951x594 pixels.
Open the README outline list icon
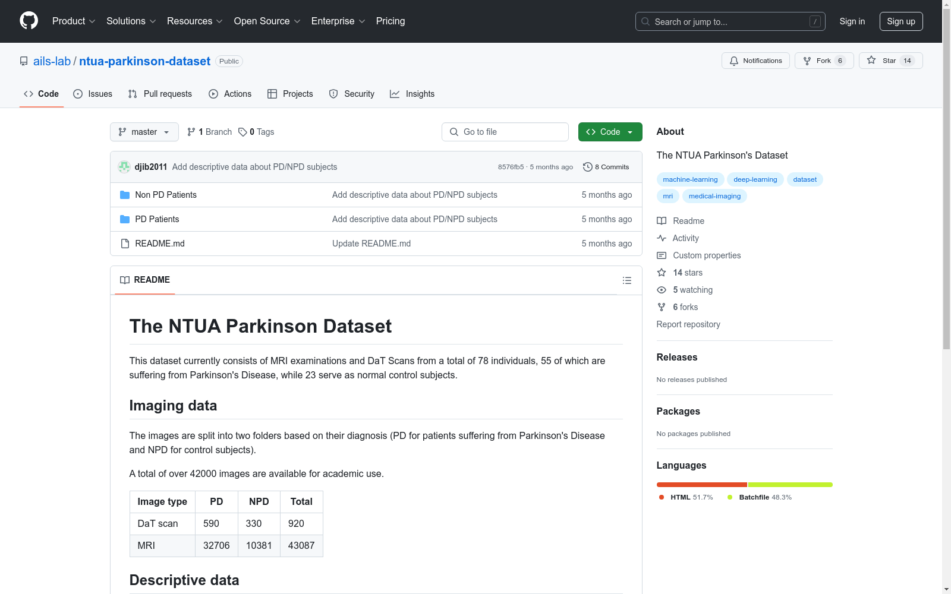point(627,280)
